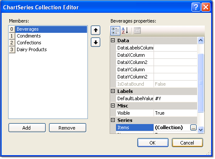Click the Help question mark button
This screenshot has height=159, width=215.
coord(196,7)
